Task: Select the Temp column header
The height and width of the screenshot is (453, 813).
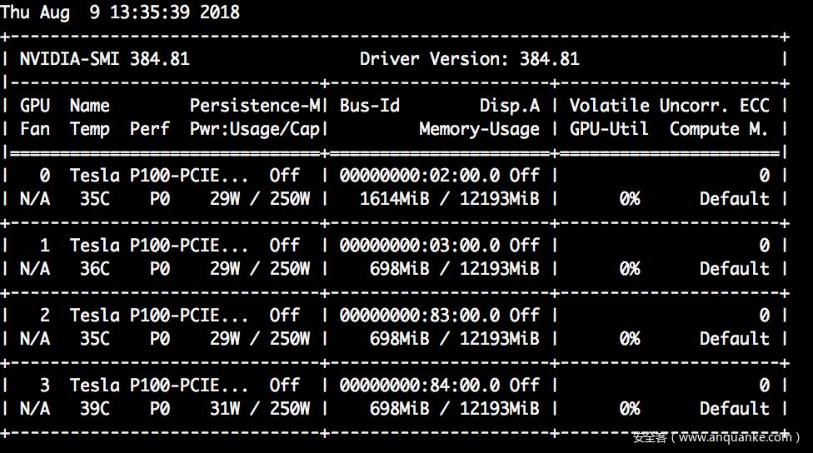Action: 89,129
